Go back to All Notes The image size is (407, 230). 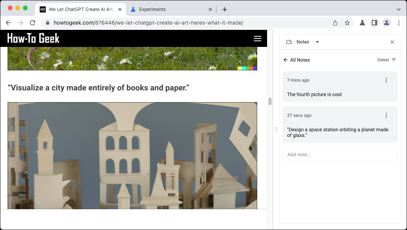point(297,60)
